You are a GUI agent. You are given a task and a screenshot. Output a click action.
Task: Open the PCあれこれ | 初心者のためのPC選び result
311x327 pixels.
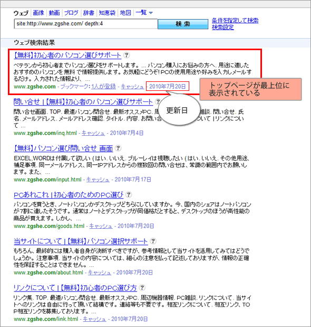click(69, 195)
